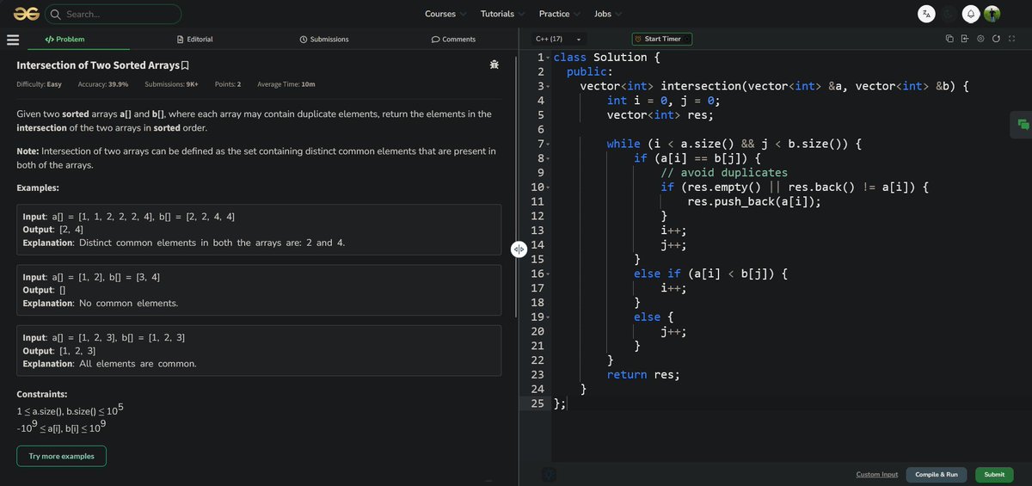
Task: Collapse code fold arrow at line 3
Action: tap(548, 86)
